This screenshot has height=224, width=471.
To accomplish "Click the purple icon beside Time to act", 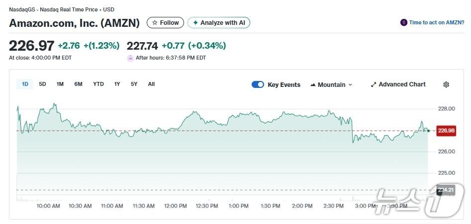I will coord(404,23).
